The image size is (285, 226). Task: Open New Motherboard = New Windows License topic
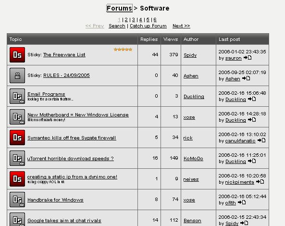[x=78, y=115]
